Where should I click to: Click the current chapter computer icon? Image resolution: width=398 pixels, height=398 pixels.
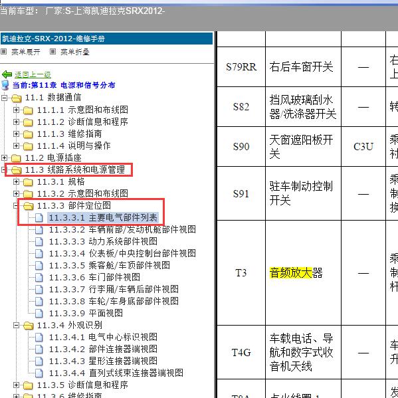[x=5, y=85]
